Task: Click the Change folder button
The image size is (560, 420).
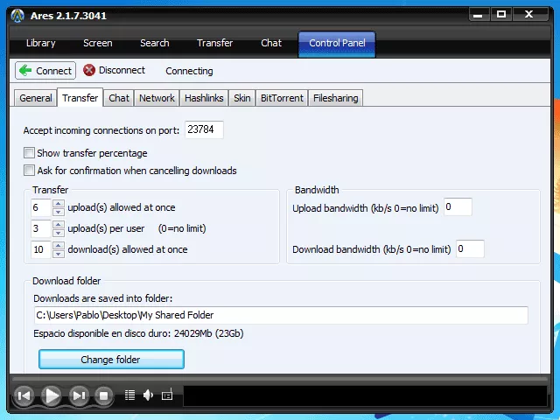Action: click(111, 360)
